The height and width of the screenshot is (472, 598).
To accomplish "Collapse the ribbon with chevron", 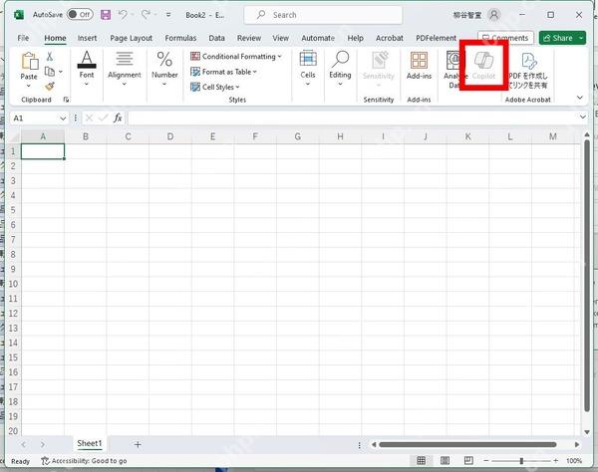I will [x=580, y=98].
